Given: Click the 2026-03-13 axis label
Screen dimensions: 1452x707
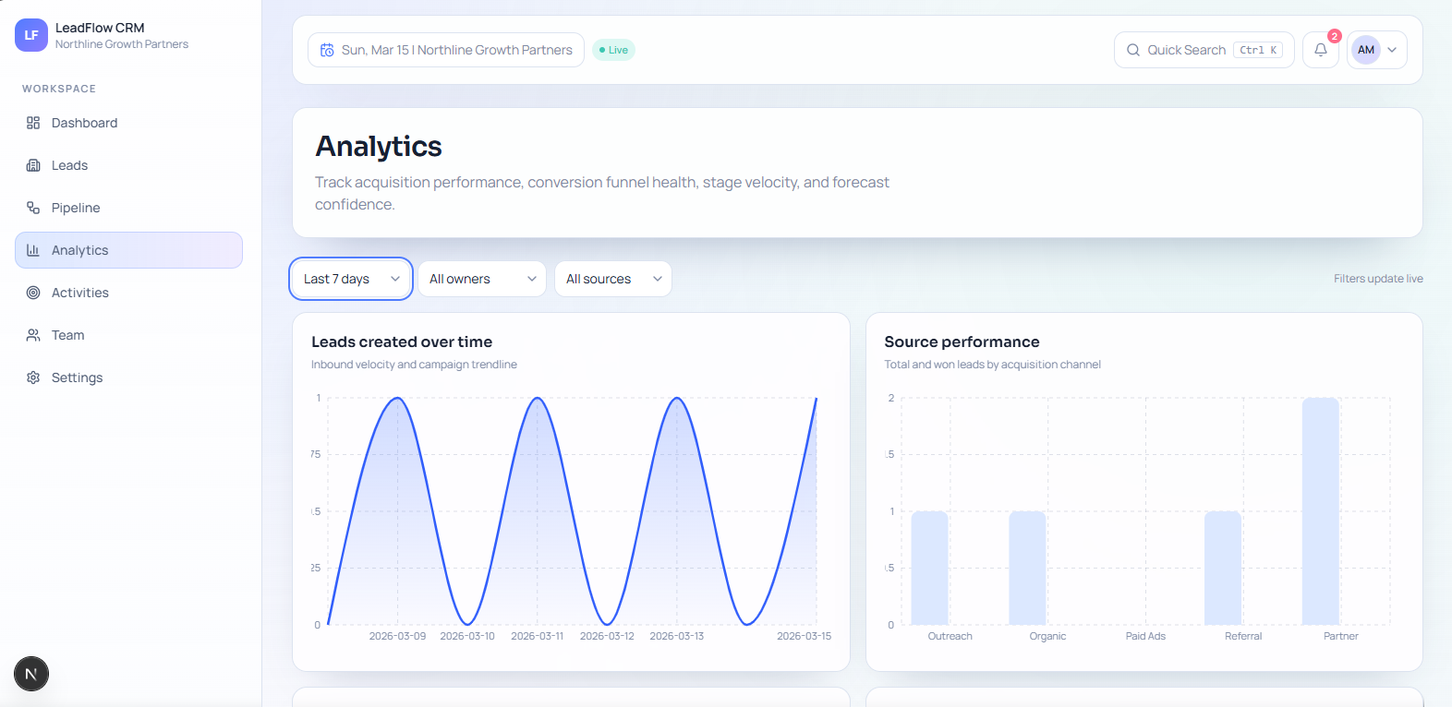Looking at the screenshot, I should (676, 636).
